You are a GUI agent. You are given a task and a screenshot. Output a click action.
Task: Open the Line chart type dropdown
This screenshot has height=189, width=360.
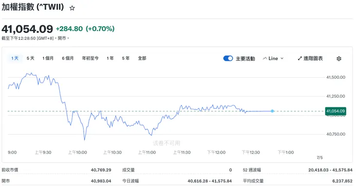pyautogui.click(x=273, y=58)
